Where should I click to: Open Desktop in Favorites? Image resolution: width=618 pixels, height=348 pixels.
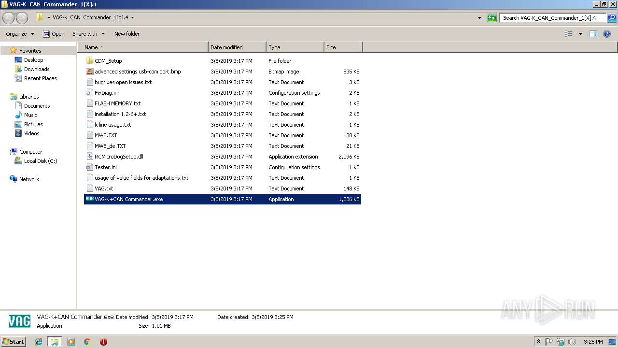(29, 60)
